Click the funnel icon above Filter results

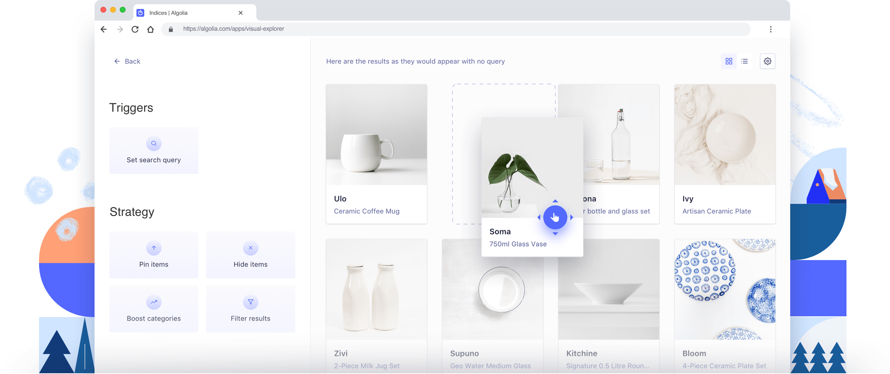click(251, 302)
